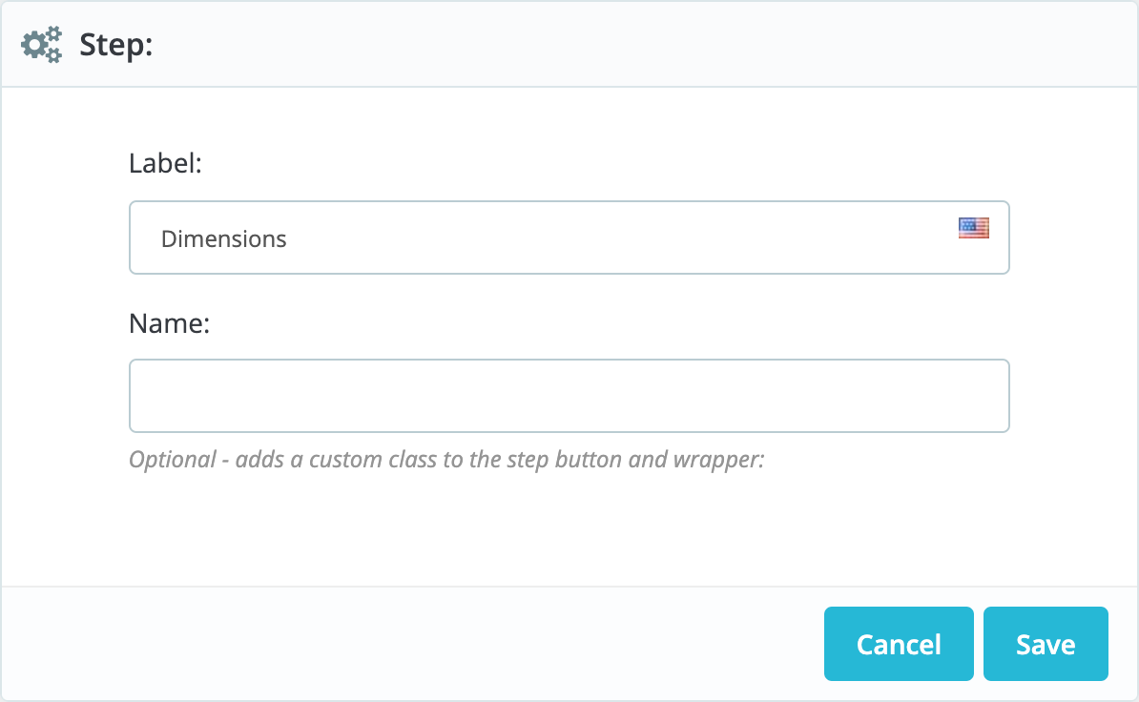Switch label language via the flag icon
The width and height of the screenshot is (1139, 702).
(x=973, y=228)
